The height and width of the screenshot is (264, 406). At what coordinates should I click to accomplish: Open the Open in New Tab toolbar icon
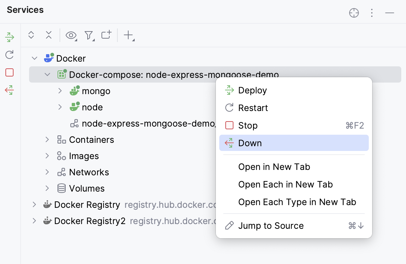click(106, 35)
